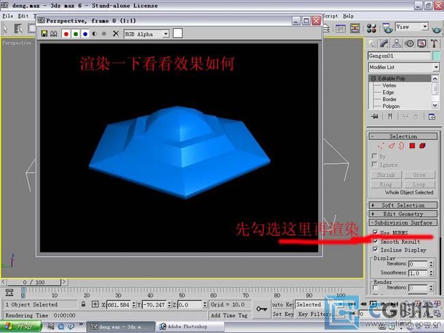The height and width of the screenshot is (333, 444).
Task: Open Configure Modifier Sets icon
Action: pyautogui.click(x=432, y=117)
